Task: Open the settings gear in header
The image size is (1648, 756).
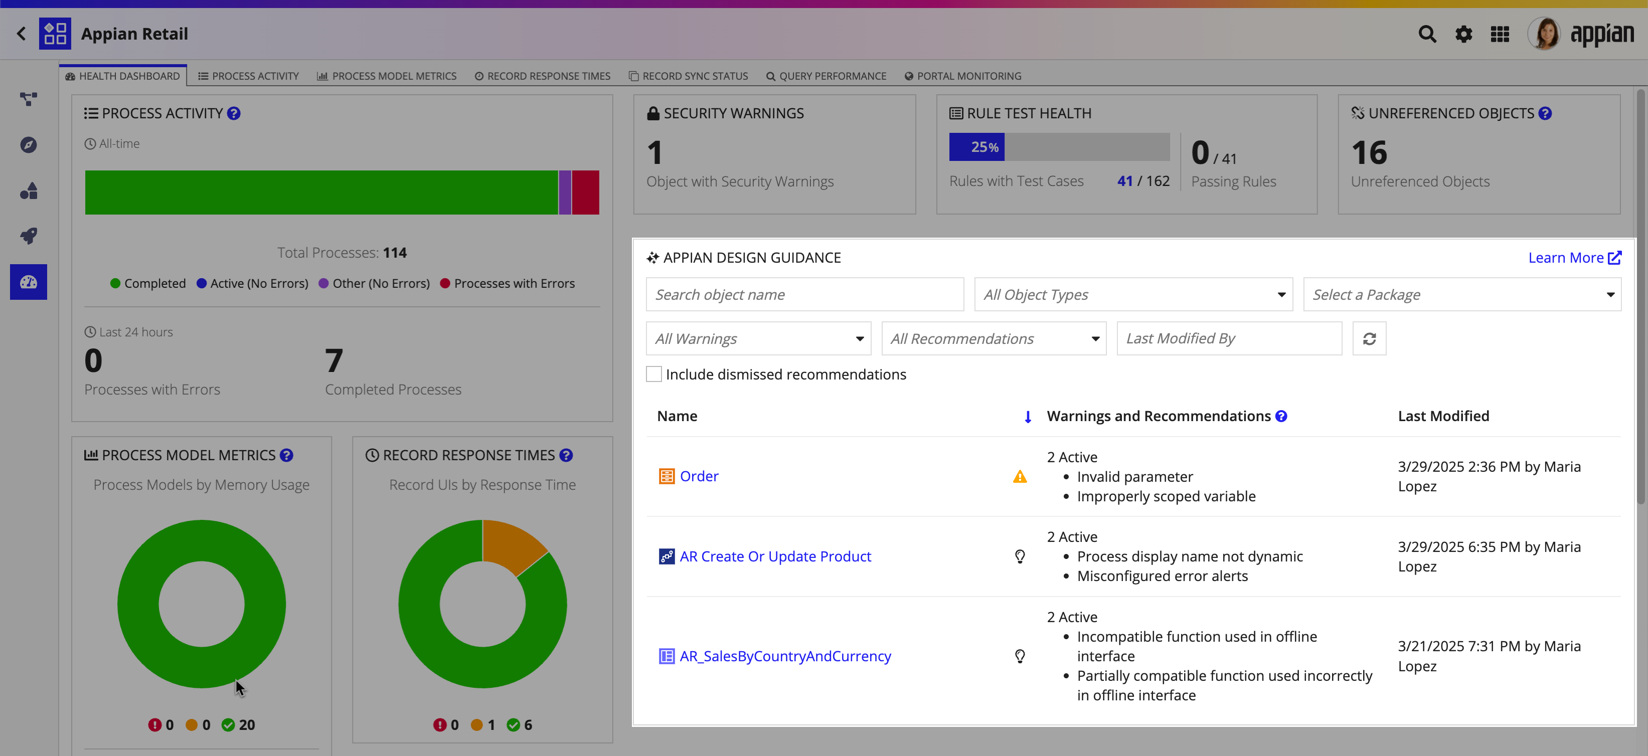Action: 1464,34
